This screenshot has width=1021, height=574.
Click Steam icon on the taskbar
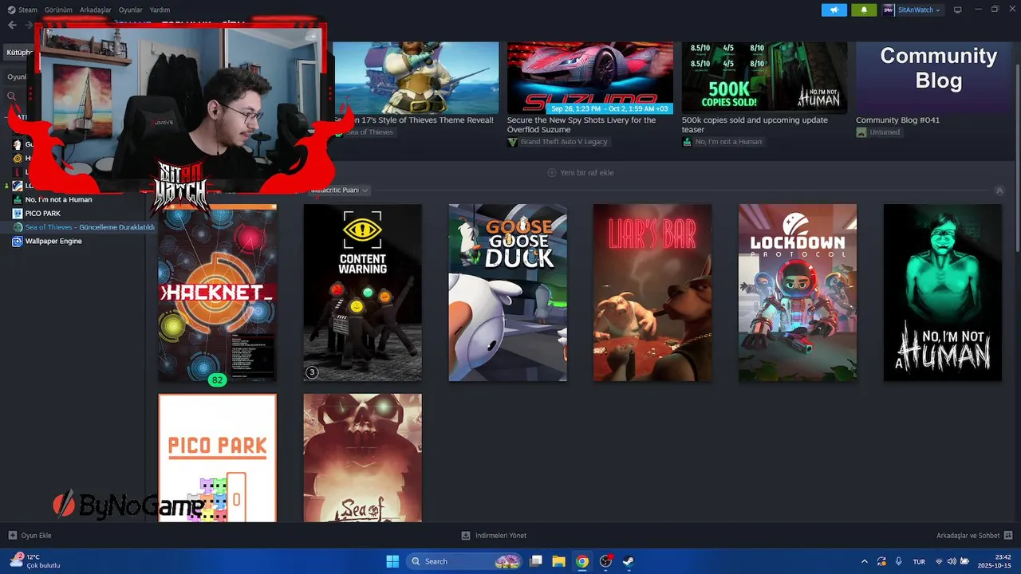(x=629, y=561)
